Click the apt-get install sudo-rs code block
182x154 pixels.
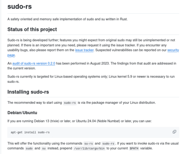pyautogui.click(x=93, y=132)
